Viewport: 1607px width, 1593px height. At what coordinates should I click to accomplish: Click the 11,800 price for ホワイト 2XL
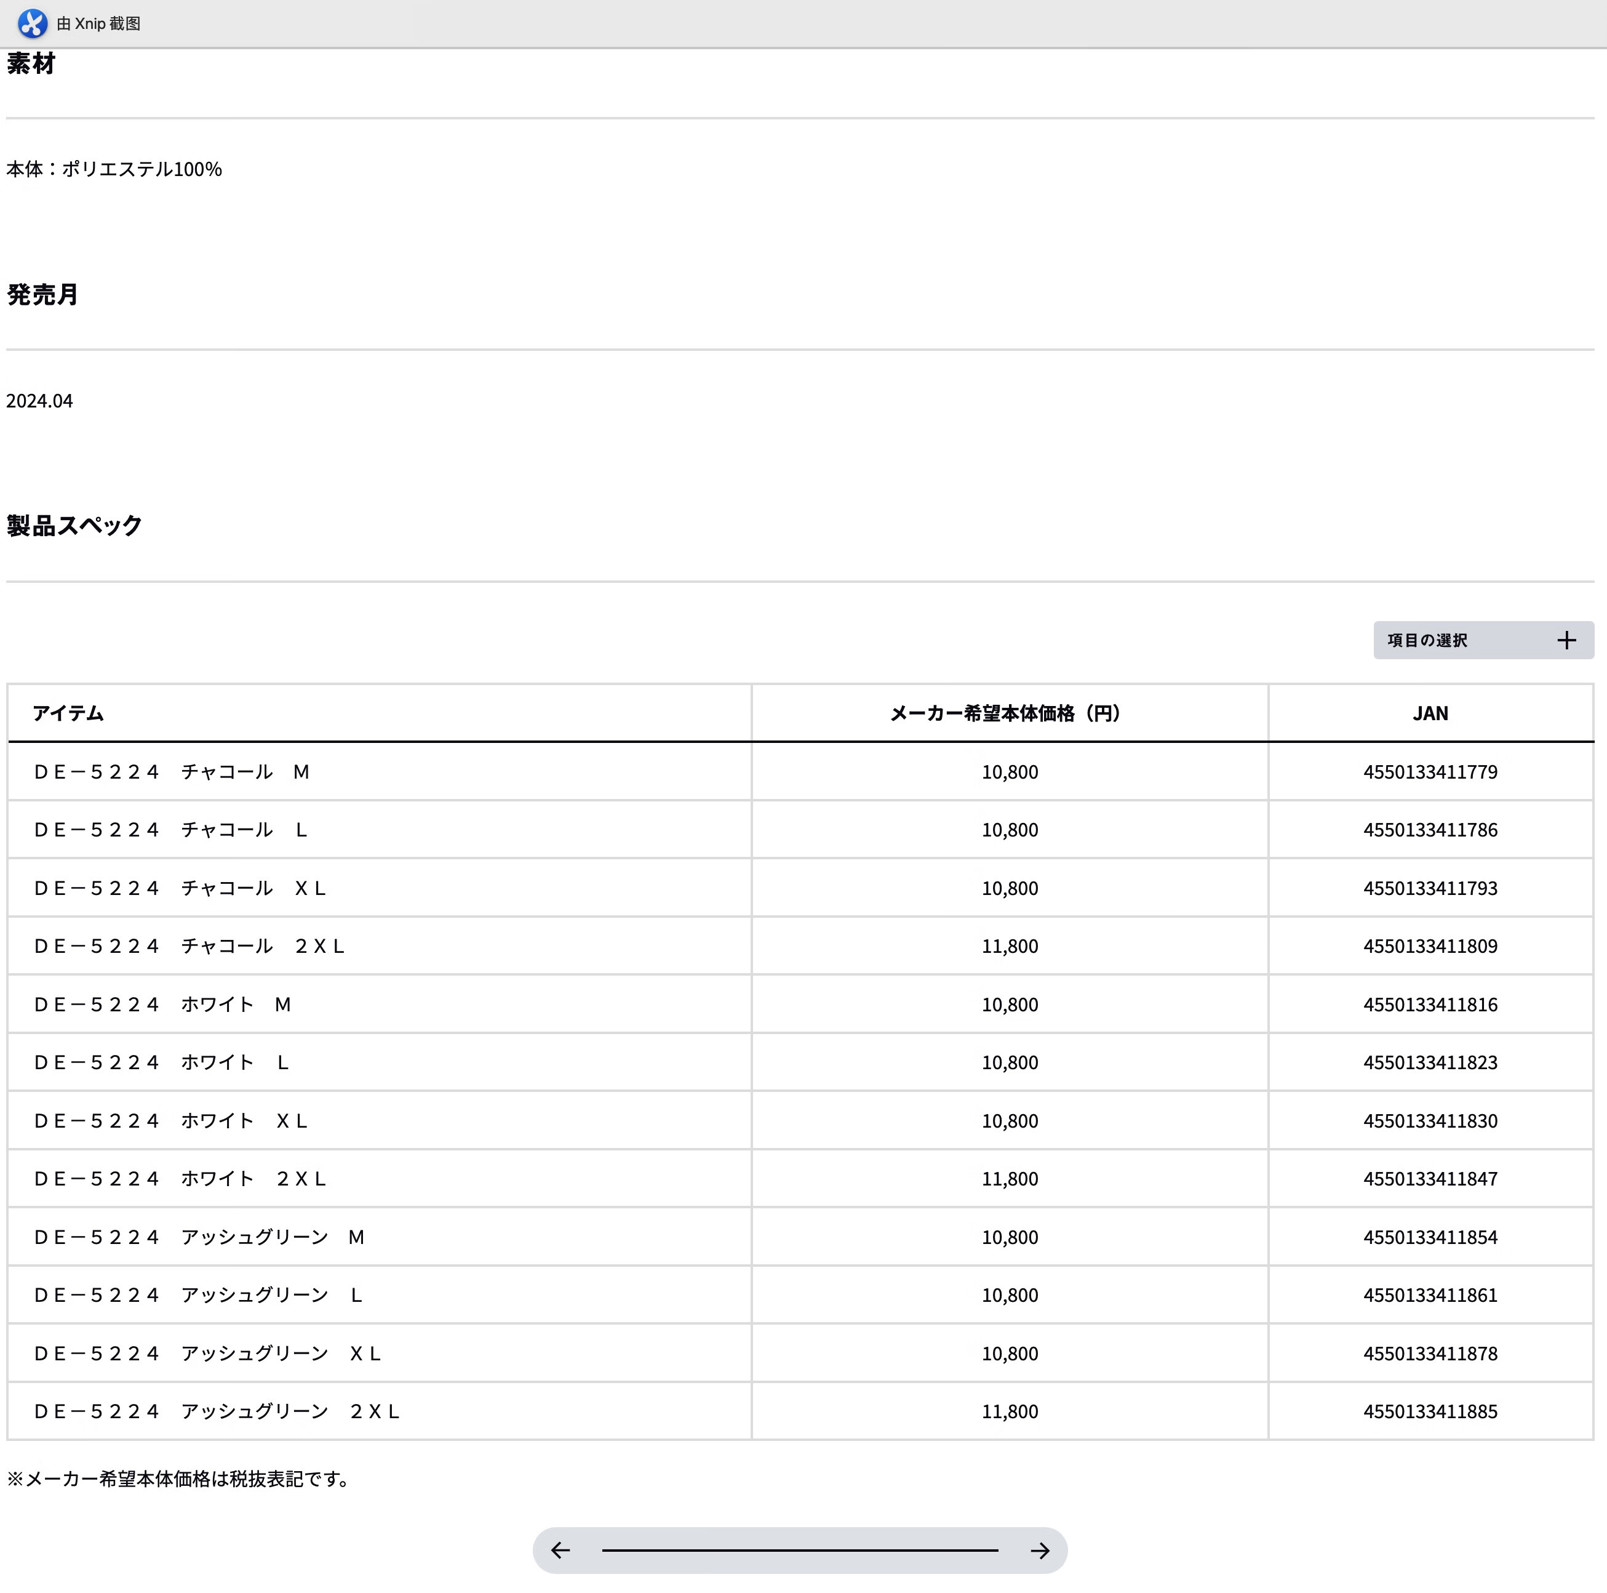(1009, 1179)
